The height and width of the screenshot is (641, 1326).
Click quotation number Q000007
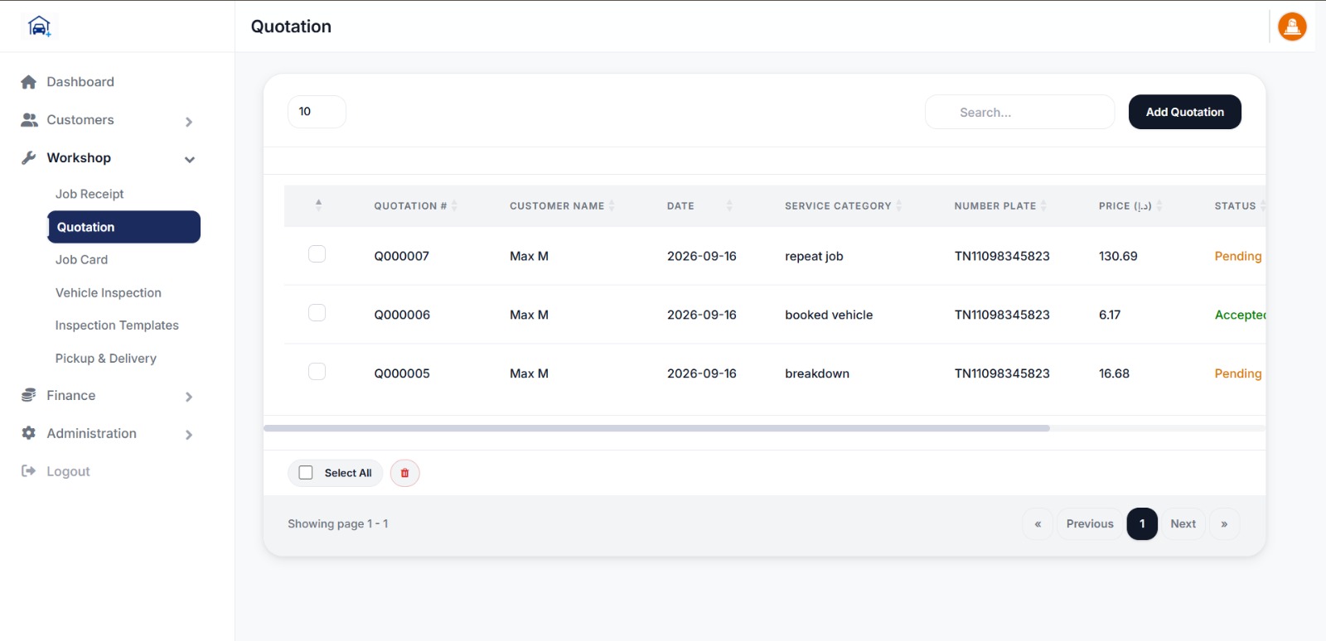(402, 257)
